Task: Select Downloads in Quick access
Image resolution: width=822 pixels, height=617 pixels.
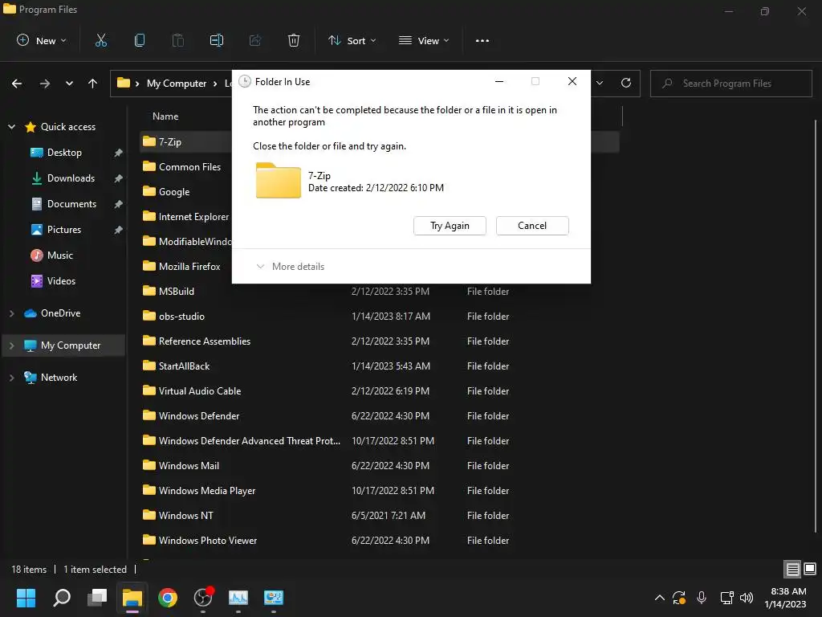Action: 71,178
